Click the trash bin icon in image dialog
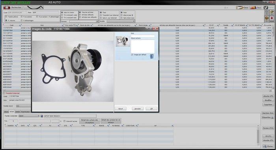 pos(151,56)
